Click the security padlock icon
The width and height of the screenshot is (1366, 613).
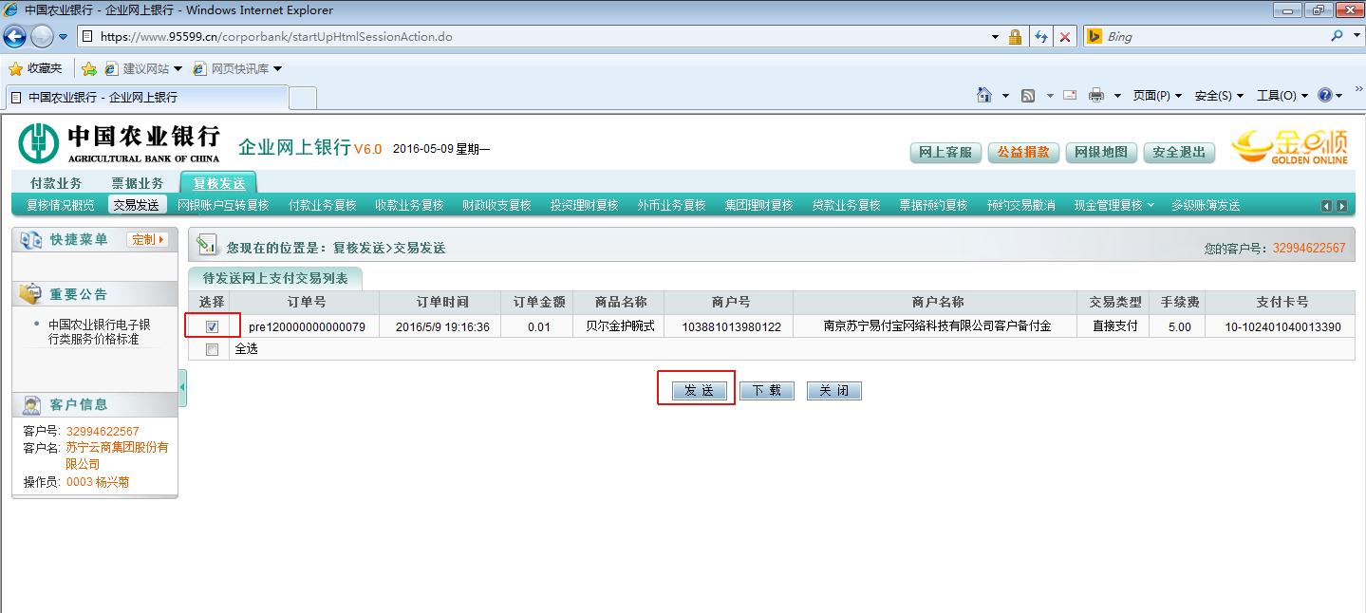1015,37
